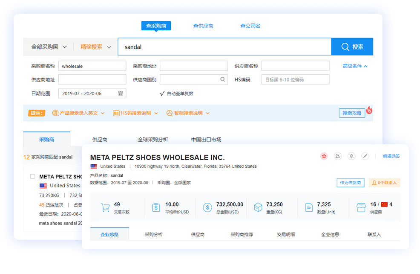This screenshot has width=420, height=274.
Task: Select the 查采购商 top tab
Action: pyautogui.click(x=156, y=26)
